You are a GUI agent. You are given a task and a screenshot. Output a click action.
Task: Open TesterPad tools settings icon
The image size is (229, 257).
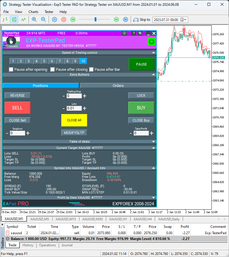[x=140, y=33]
